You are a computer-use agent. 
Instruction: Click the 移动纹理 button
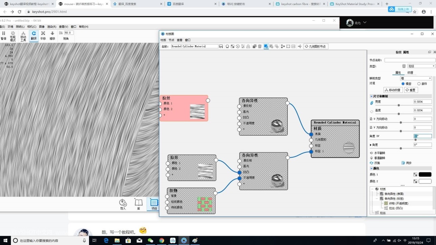tap(393, 90)
